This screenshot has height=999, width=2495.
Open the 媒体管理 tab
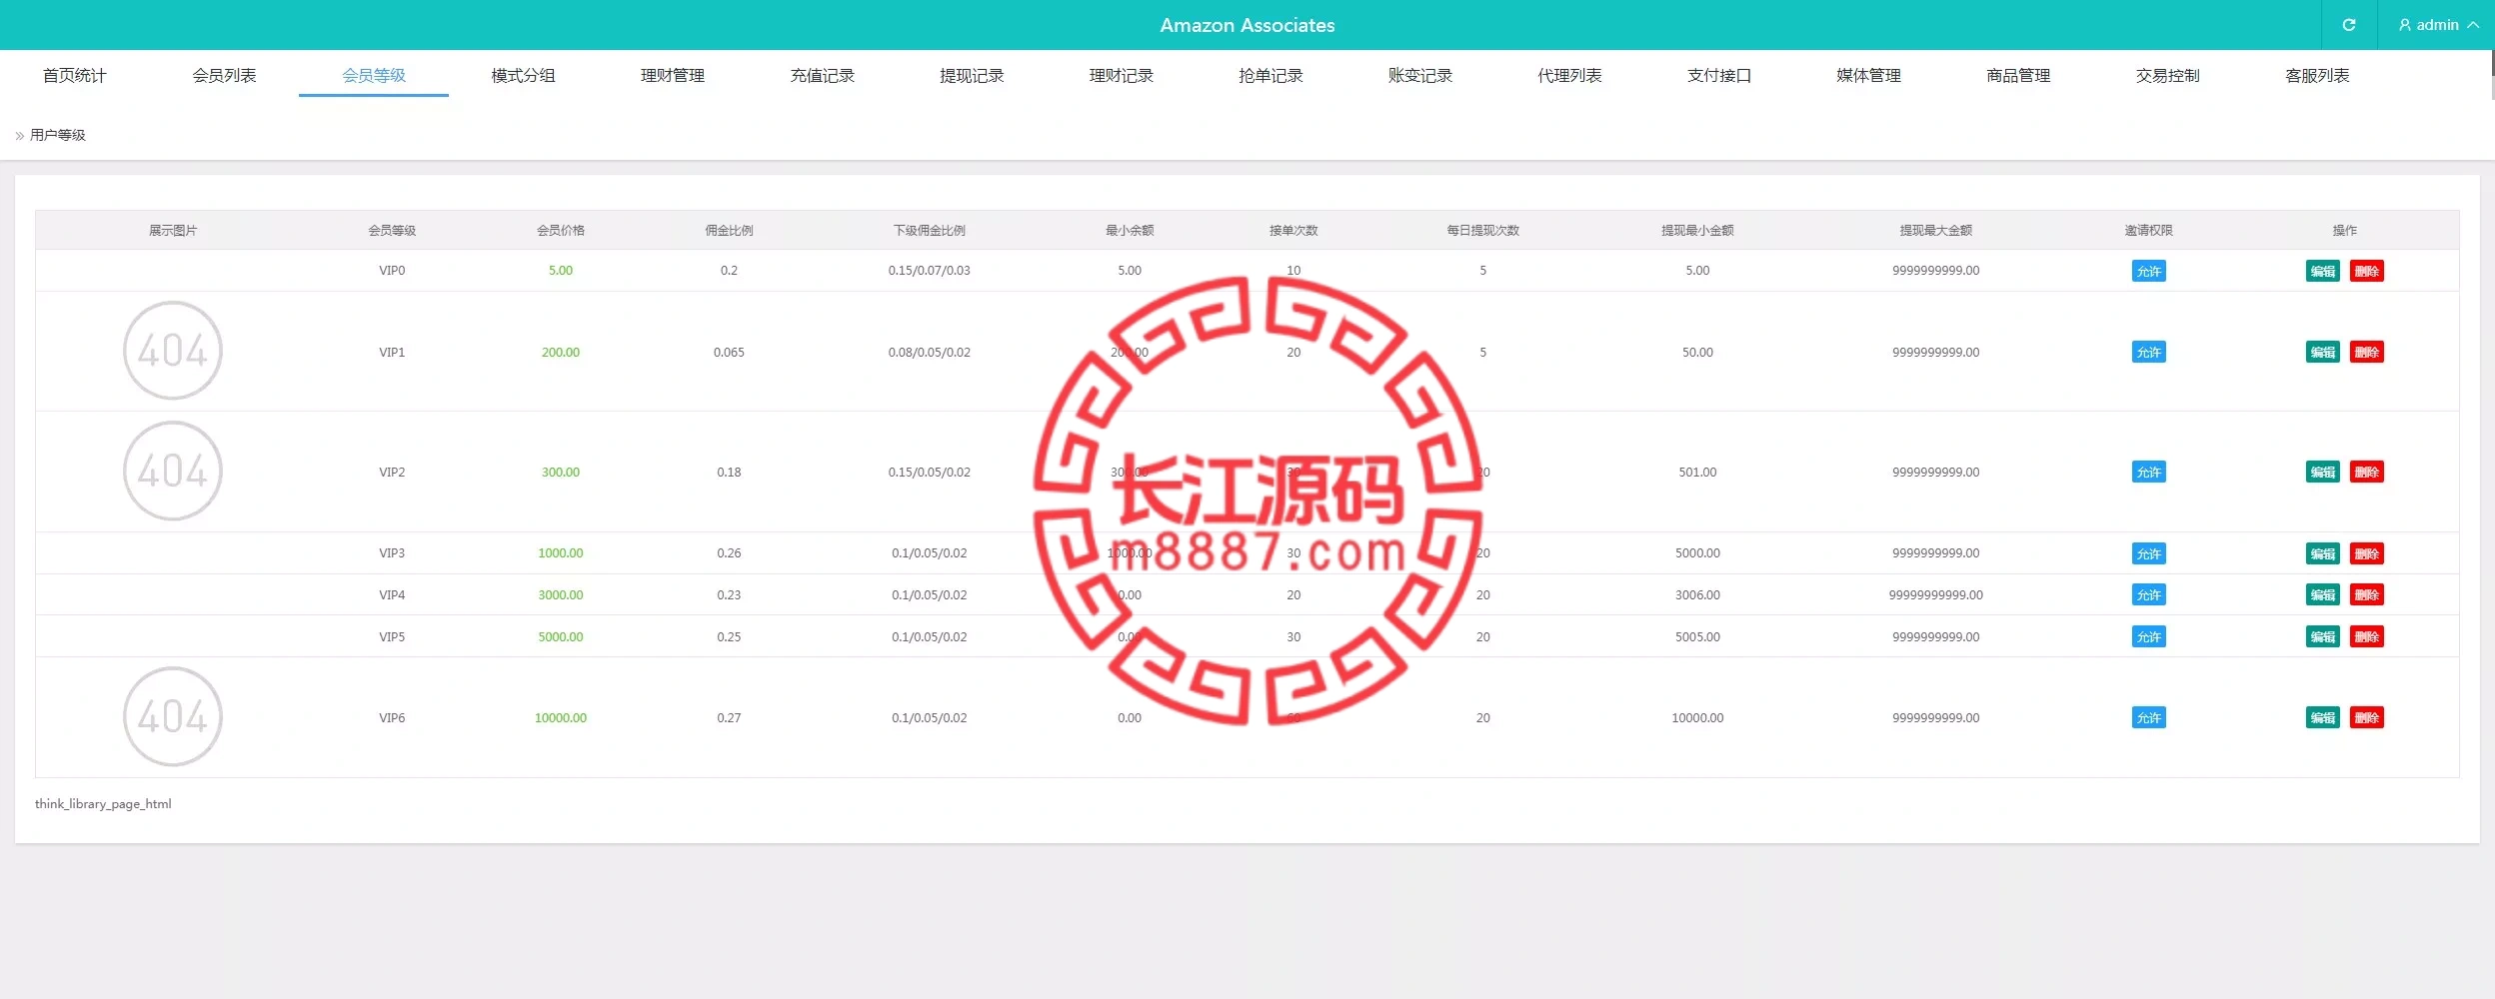click(1868, 76)
